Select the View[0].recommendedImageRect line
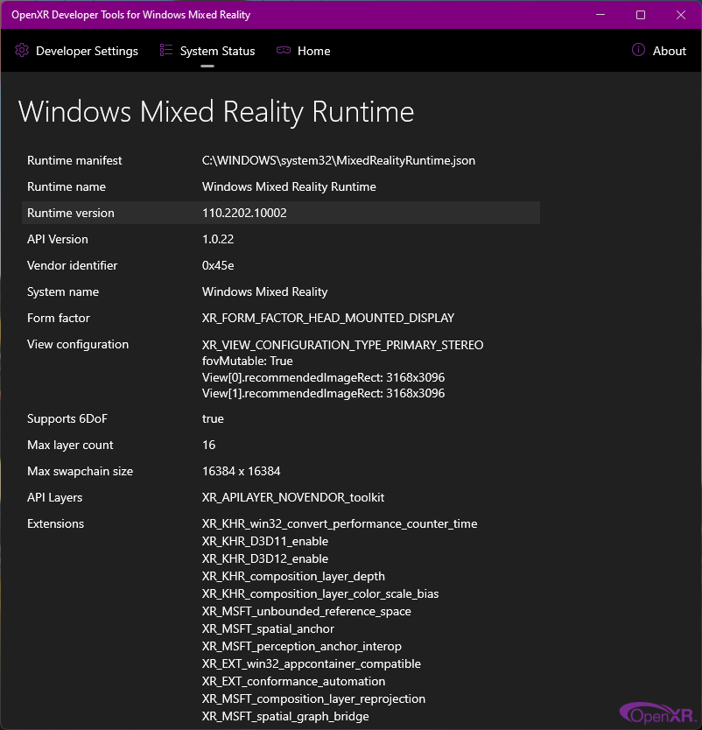The height and width of the screenshot is (730, 702). pyautogui.click(x=324, y=377)
